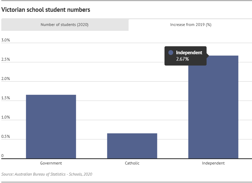Click the Catholic bar in the chart
The width and height of the screenshot is (252, 183).
(132, 146)
